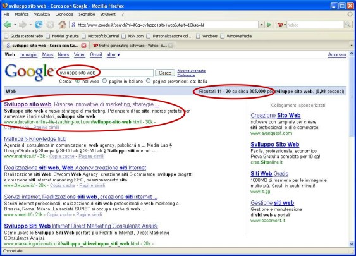Click the Yahoo search magnifier icon
The height and width of the screenshot is (256, 356).
pyautogui.click(x=348, y=25)
